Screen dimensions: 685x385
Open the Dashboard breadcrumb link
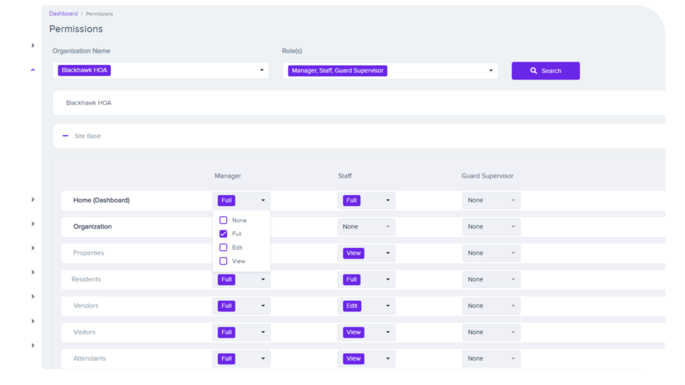(63, 13)
